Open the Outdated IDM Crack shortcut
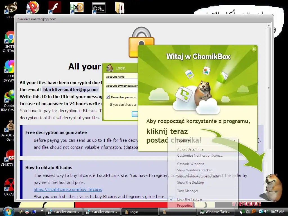The width and height of the screenshot is (288, 216). point(8,100)
